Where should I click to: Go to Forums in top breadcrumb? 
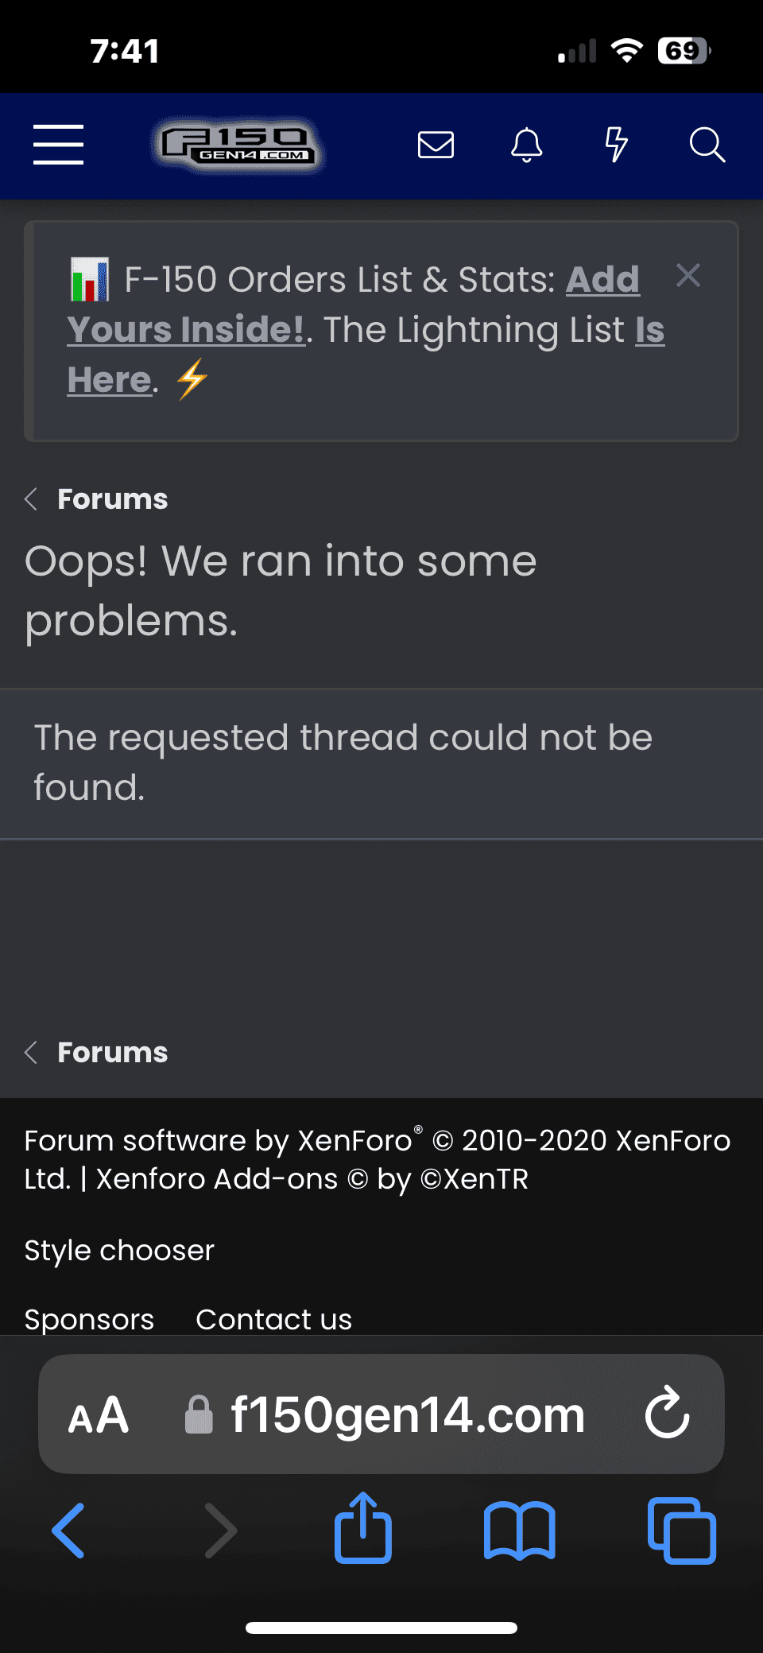point(112,499)
